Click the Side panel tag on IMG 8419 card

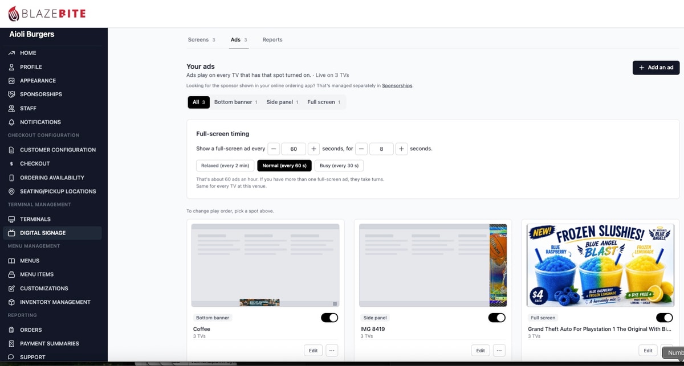point(375,318)
